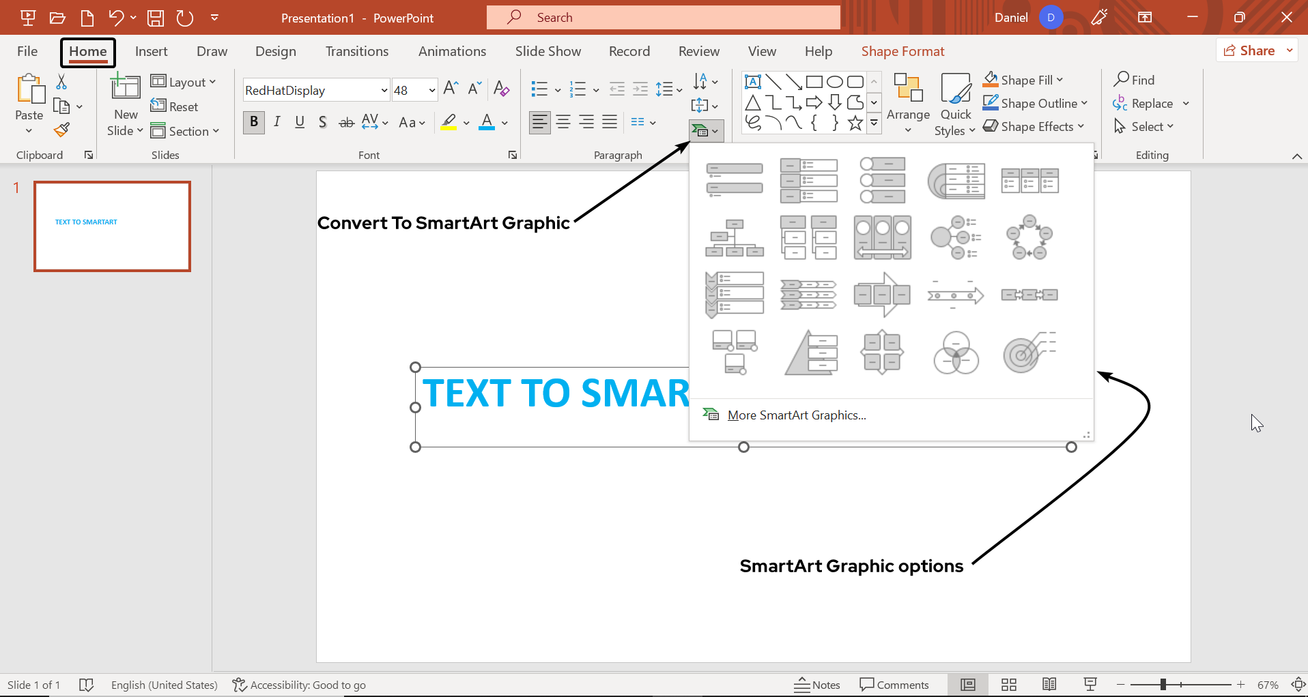Click More SmartArt Graphics link

797,415
